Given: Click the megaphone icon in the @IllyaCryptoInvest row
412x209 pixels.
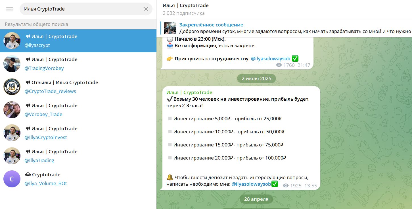Looking at the screenshot, I should coord(28,129).
